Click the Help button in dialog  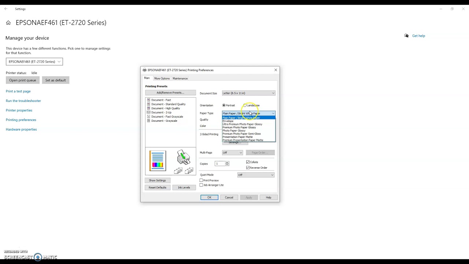pos(269,197)
